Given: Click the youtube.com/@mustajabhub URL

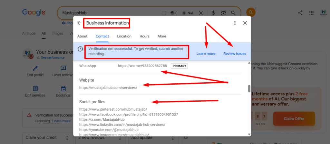Looking at the screenshot, I should 109,130.
